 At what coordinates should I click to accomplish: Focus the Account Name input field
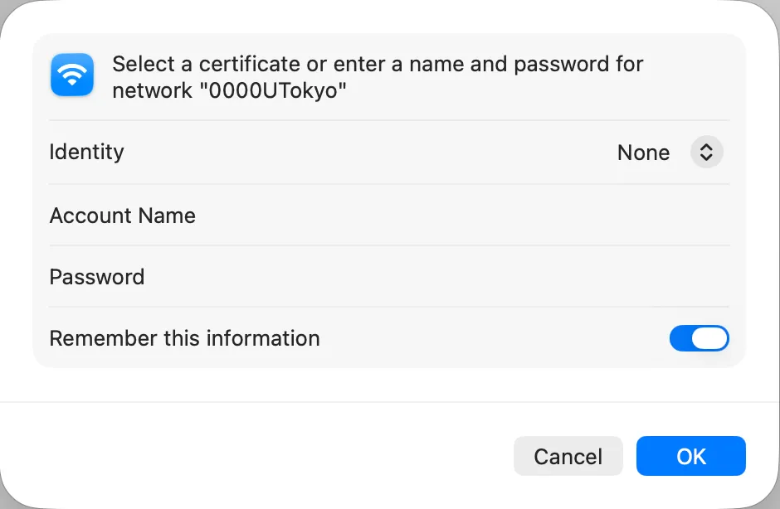[463, 216]
